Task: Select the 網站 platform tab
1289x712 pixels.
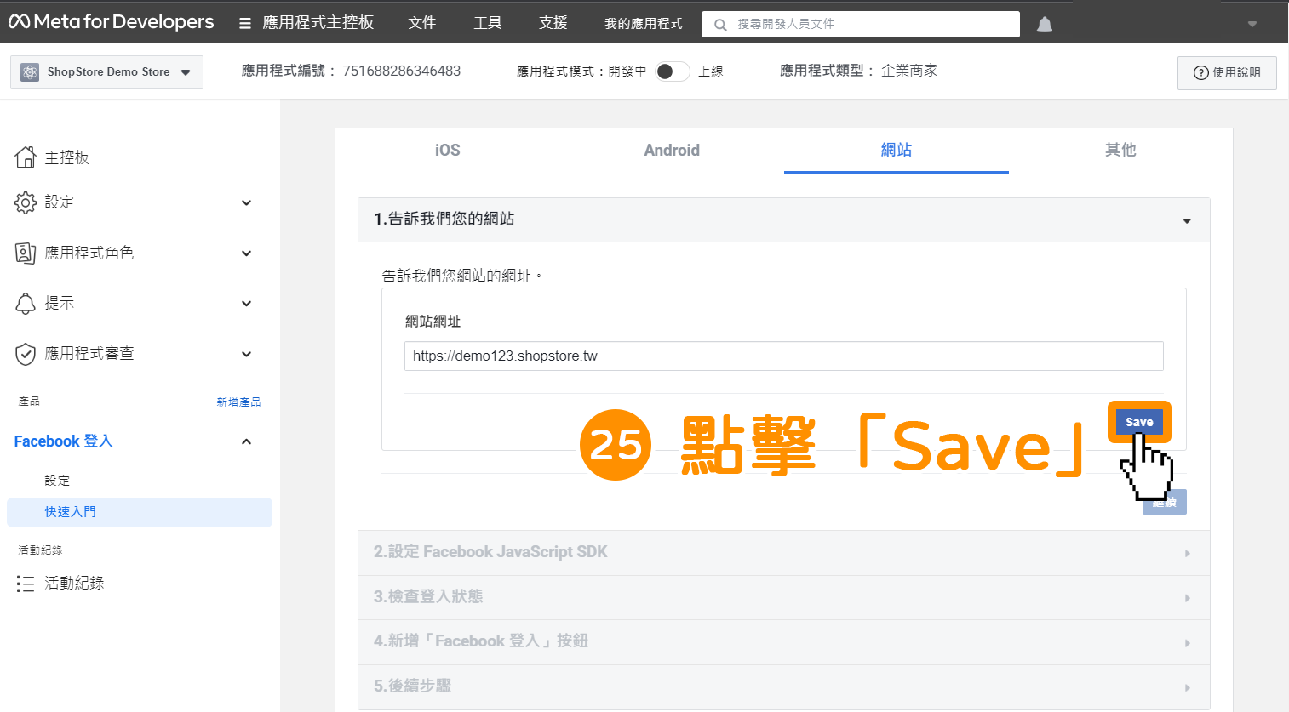Action: click(897, 151)
